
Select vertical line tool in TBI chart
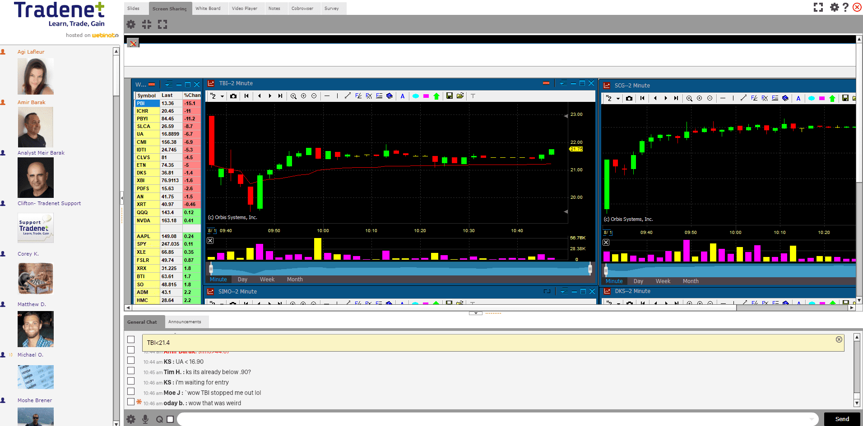tap(337, 96)
